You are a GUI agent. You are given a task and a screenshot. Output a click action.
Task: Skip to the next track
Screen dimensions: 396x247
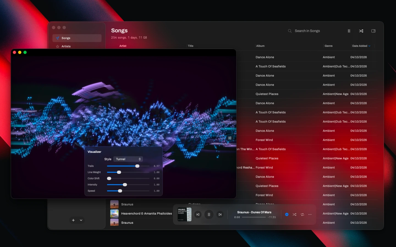pyautogui.click(x=220, y=215)
